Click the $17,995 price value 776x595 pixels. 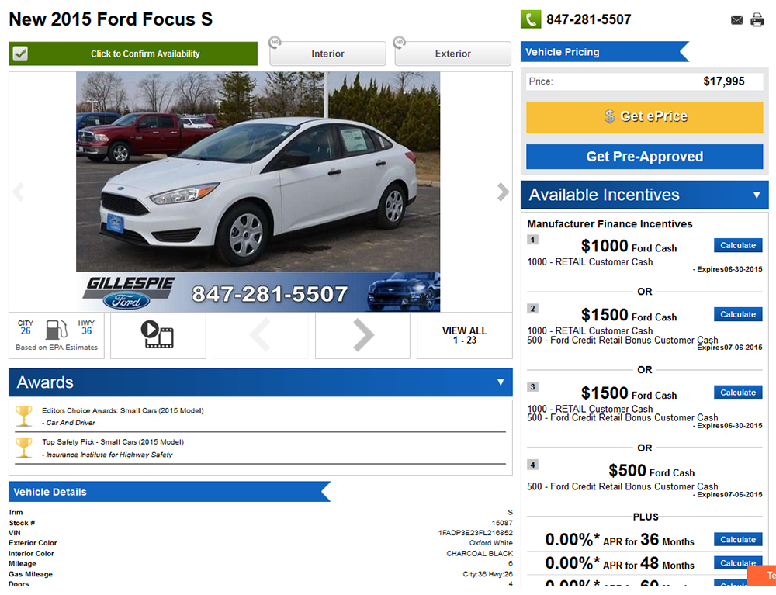pyautogui.click(x=724, y=81)
